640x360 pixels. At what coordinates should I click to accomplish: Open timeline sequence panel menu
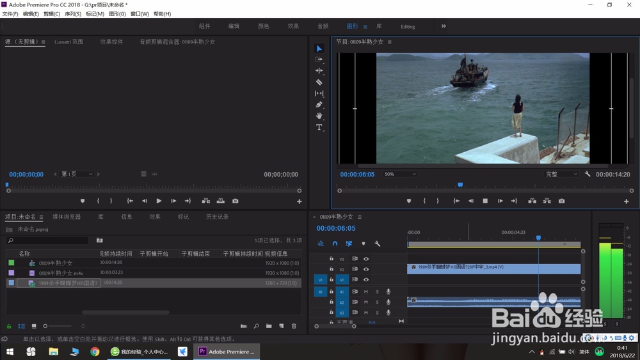pyautogui.click(x=360, y=217)
